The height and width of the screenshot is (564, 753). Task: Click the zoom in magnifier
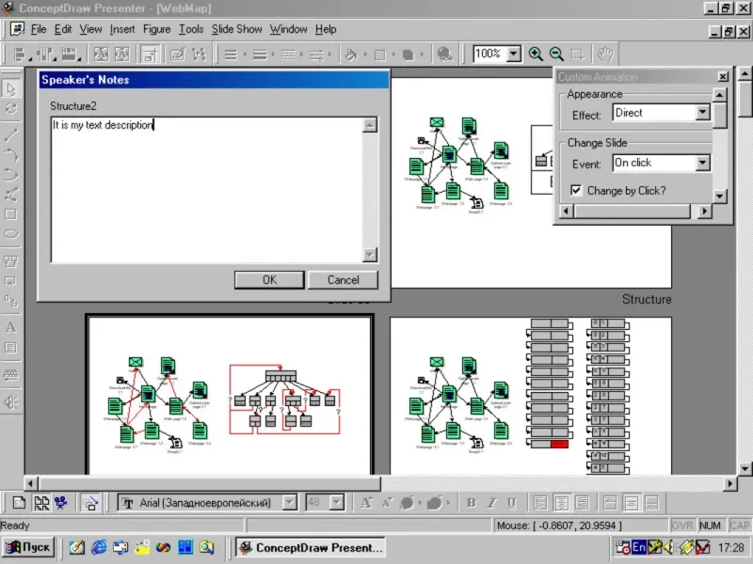tap(536, 54)
